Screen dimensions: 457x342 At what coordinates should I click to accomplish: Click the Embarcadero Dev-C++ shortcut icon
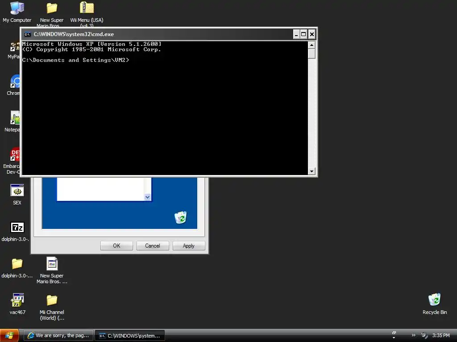(x=15, y=154)
